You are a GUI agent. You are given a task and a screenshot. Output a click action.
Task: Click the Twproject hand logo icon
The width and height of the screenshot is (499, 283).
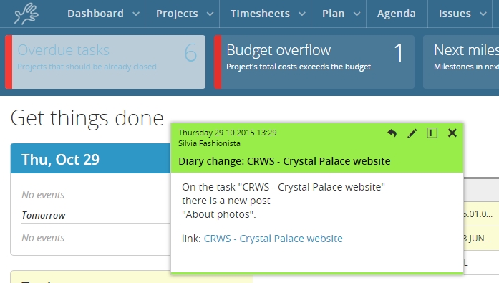(x=26, y=14)
